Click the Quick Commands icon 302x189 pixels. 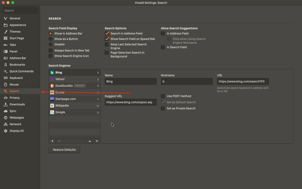[6, 71]
